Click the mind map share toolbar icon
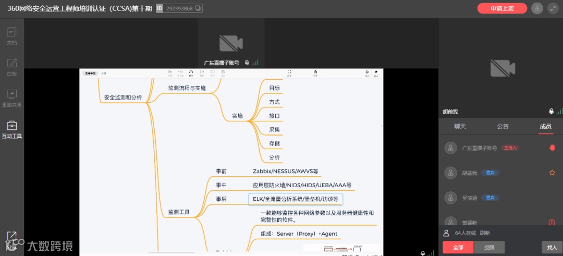563x256 pixels. tap(315, 73)
